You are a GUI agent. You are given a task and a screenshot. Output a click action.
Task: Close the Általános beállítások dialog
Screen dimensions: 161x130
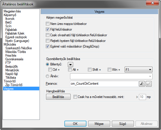[152, 3]
